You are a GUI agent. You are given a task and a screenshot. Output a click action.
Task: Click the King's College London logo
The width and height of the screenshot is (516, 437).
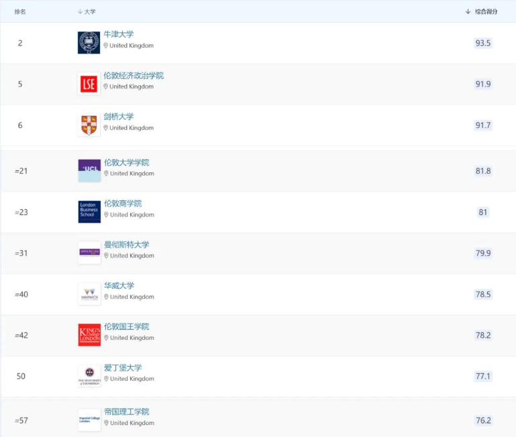89,335
